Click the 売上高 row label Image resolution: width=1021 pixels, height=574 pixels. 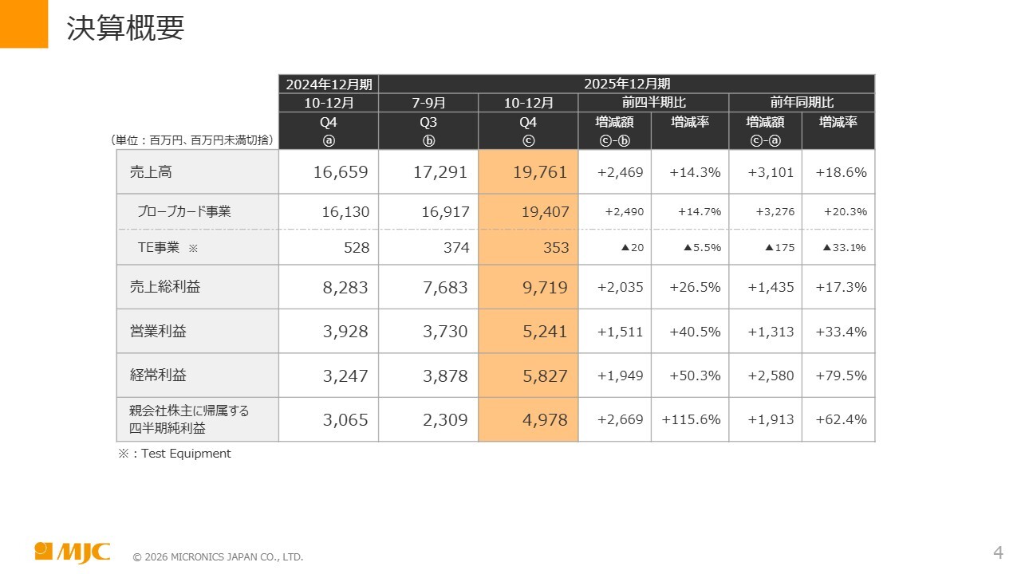[x=151, y=171]
